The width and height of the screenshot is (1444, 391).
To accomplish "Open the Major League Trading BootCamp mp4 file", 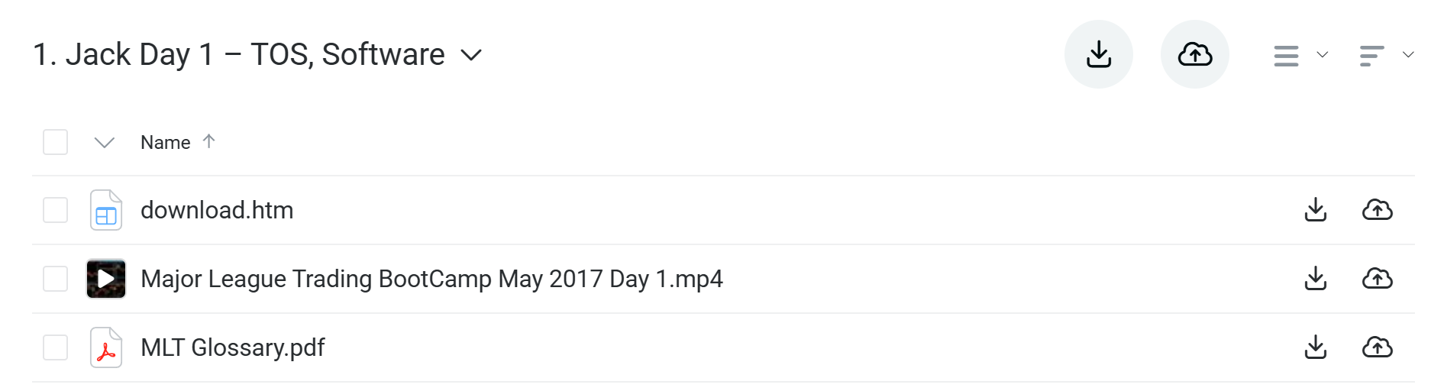I will pyautogui.click(x=431, y=279).
